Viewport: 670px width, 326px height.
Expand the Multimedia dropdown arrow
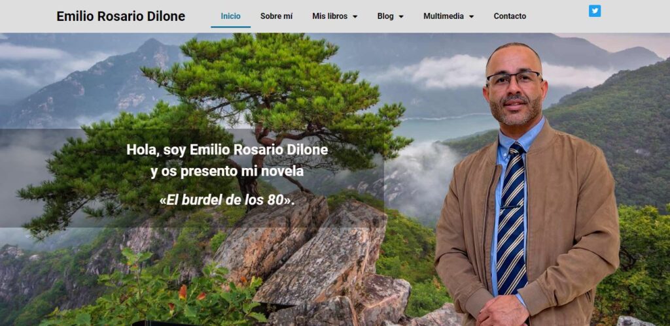(x=471, y=16)
